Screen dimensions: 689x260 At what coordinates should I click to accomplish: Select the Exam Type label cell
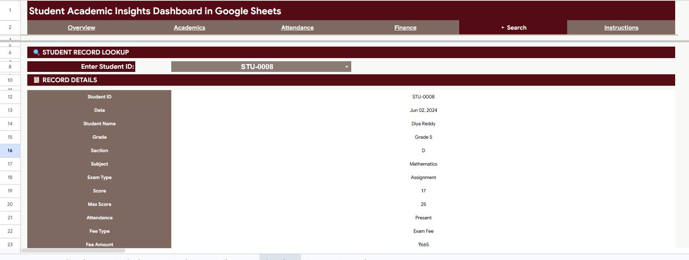point(99,177)
